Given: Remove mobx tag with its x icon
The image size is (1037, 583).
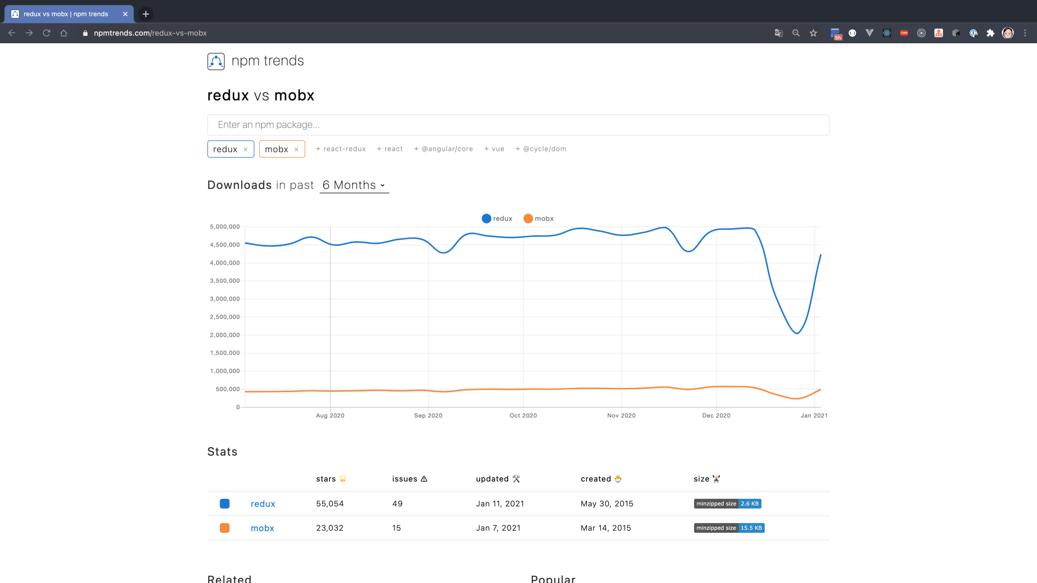Looking at the screenshot, I should 296,149.
